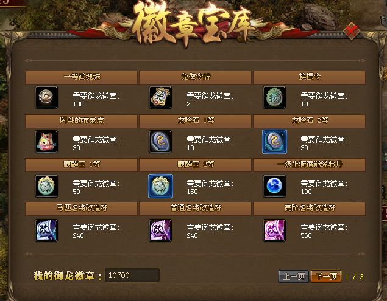
Task: Choose the green 换镖令 icon
Action: (274, 97)
